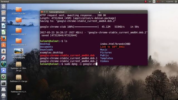Click the 'Link to SOFT_ENGI' entry
178x100 pixels.
point(112,47)
